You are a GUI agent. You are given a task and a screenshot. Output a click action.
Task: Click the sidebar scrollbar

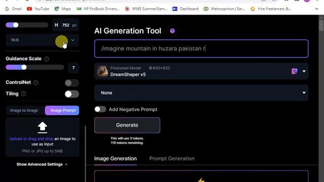pyautogui.click(x=86, y=154)
